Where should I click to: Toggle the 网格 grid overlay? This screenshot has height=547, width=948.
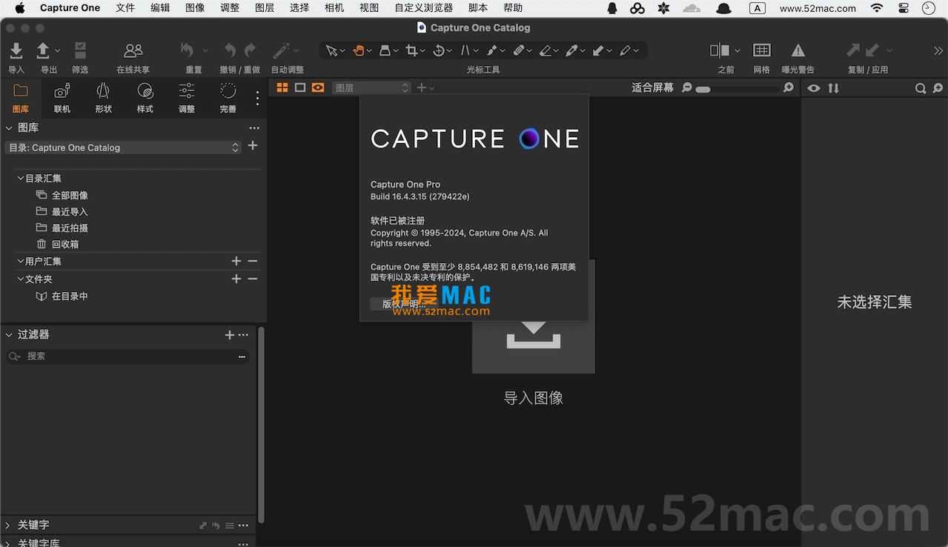pos(761,50)
